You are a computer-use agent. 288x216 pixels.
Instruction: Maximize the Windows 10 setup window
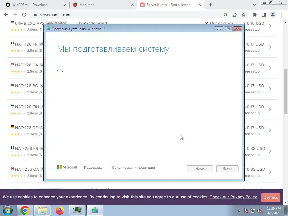228,29
